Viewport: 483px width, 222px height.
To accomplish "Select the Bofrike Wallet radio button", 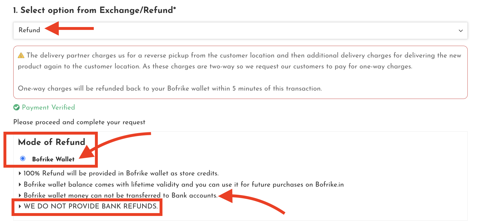I will 23,159.
